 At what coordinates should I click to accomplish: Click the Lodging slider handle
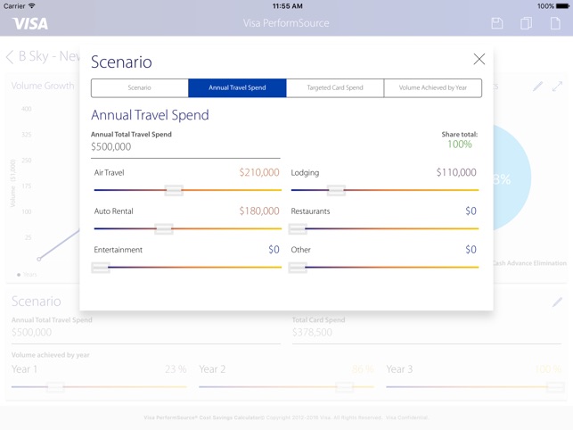336,190
